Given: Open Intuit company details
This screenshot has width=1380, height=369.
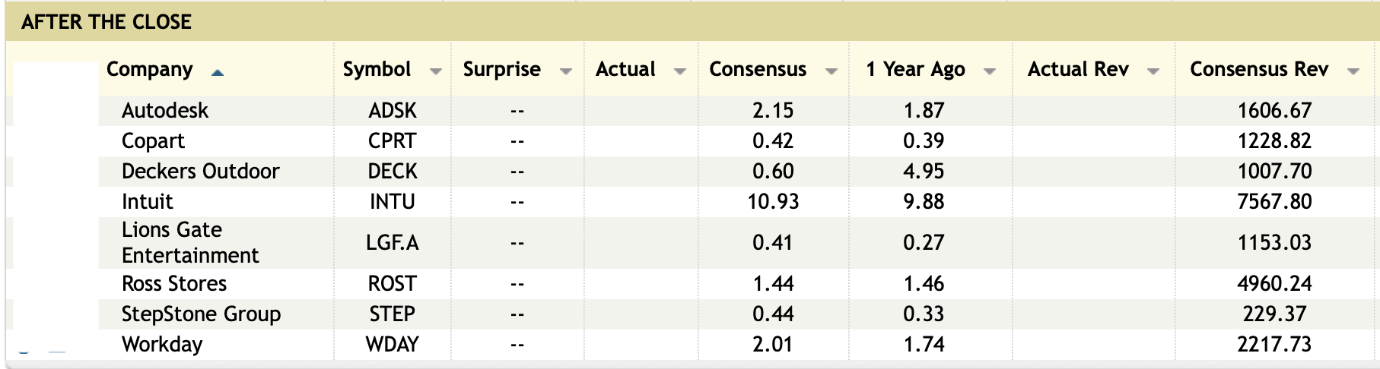Looking at the screenshot, I should pos(148,202).
